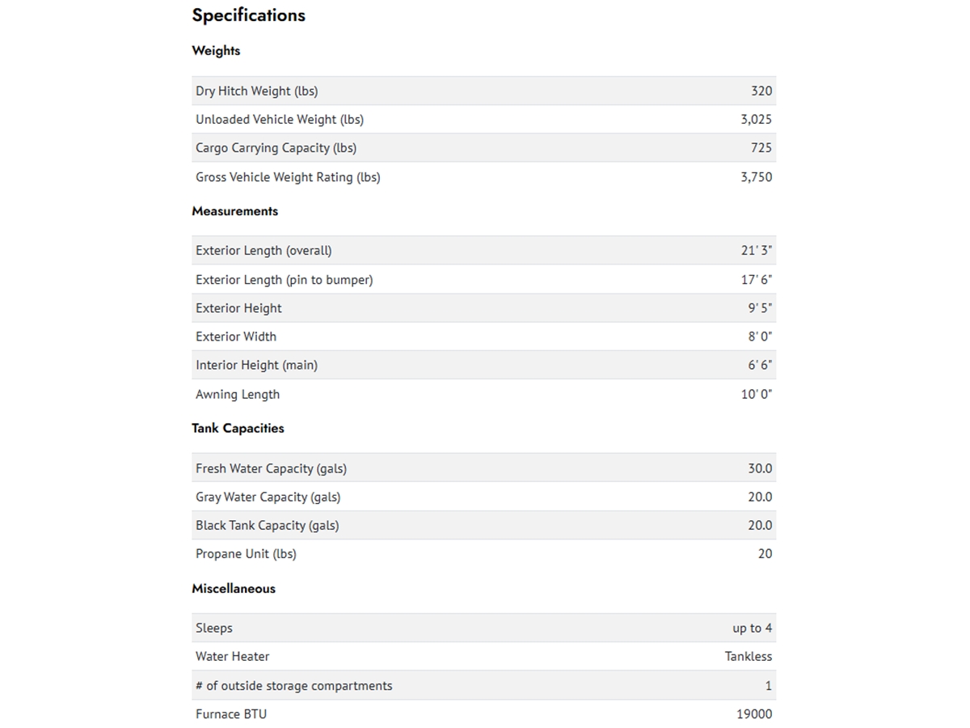Image resolution: width=970 pixels, height=728 pixels.
Task: Click the Awning Length value 10' 0"
Action: click(757, 395)
